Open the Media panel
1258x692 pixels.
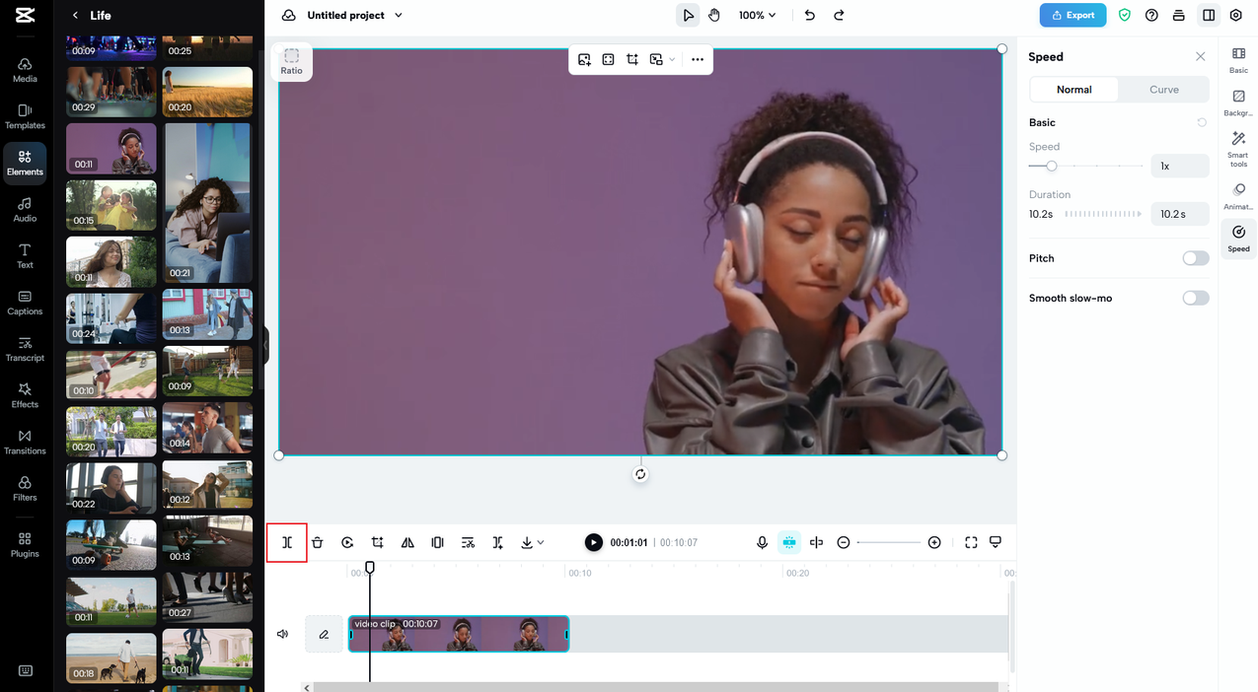point(25,69)
